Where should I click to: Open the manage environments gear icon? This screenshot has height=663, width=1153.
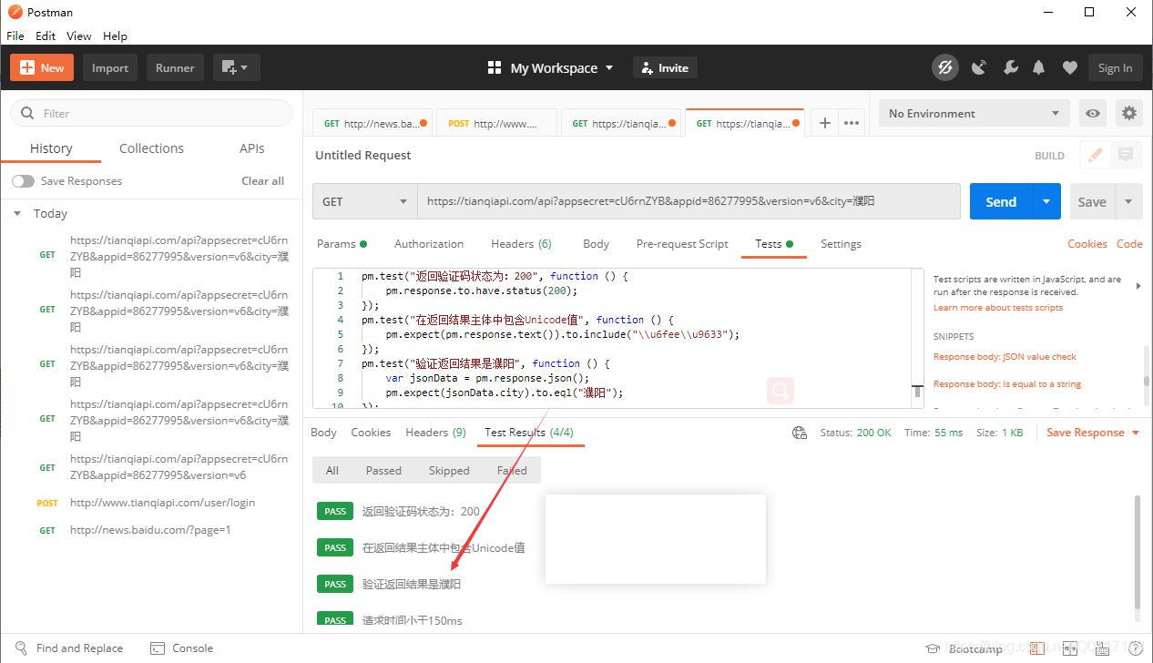click(1129, 114)
